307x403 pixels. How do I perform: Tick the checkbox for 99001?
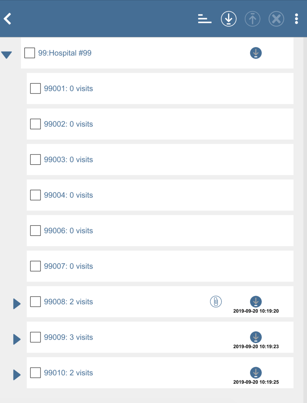(x=36, y=89)
